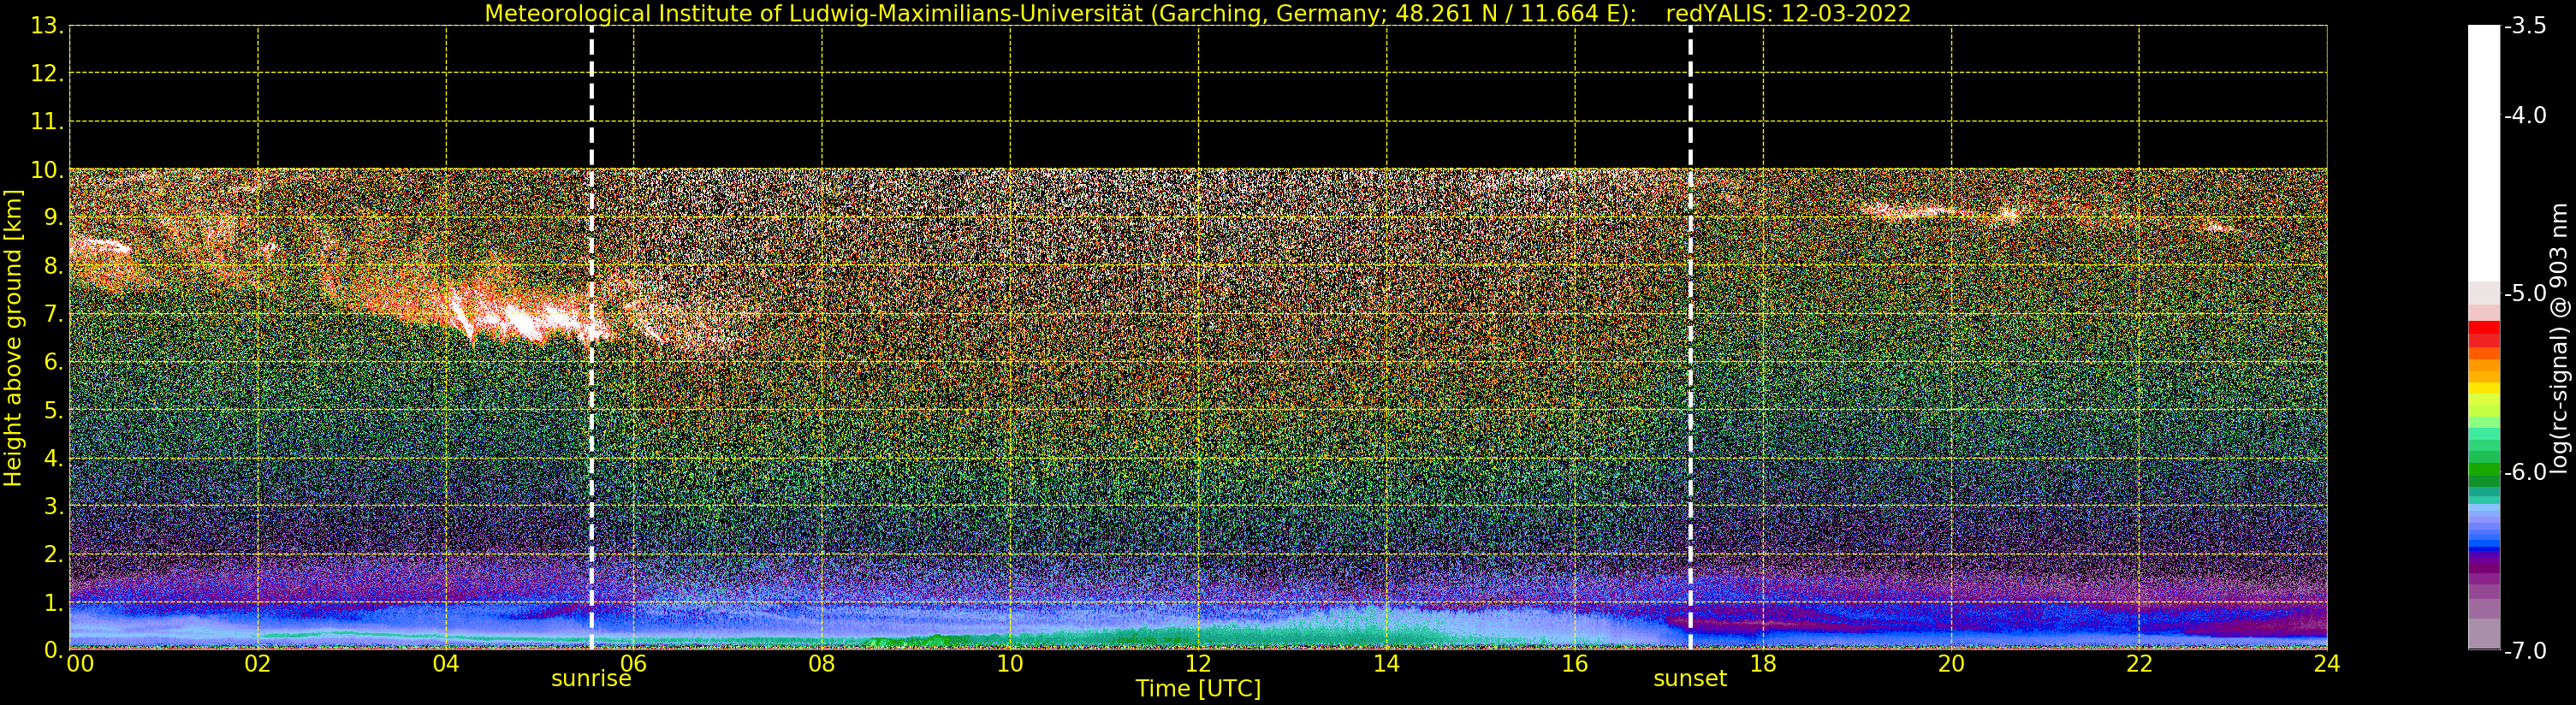Screen dimensions: 2576x705
Task: Click the white dashed sunset marker line
Action: coord(1690,337)
